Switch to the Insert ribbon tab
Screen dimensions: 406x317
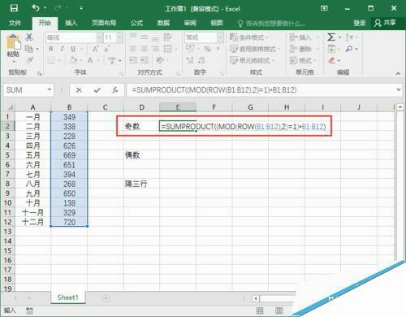coord(71,23)
